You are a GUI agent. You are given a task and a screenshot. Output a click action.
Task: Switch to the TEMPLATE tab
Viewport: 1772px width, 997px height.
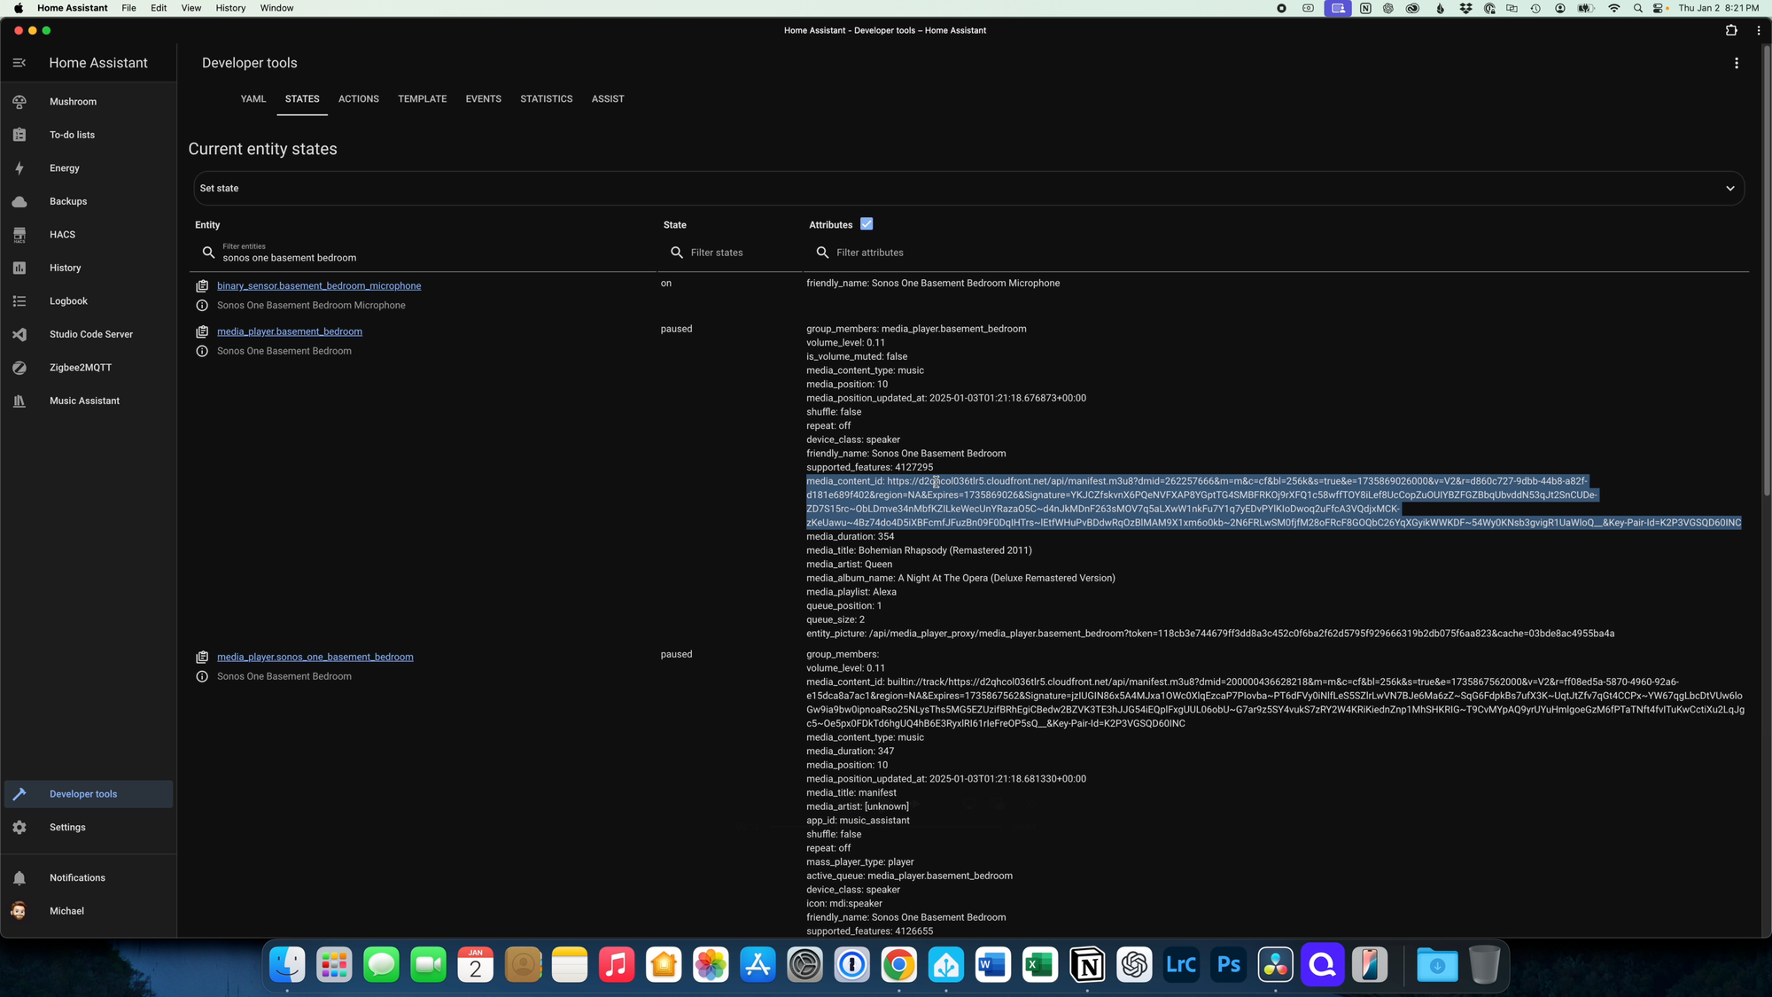pyautogui.click(x=422, y=99)
